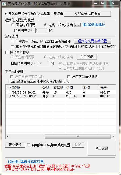The height and width of the screenshot is (175, 121).
Task: Click the scroll left arrow of record list
Action: pos(8,136)
